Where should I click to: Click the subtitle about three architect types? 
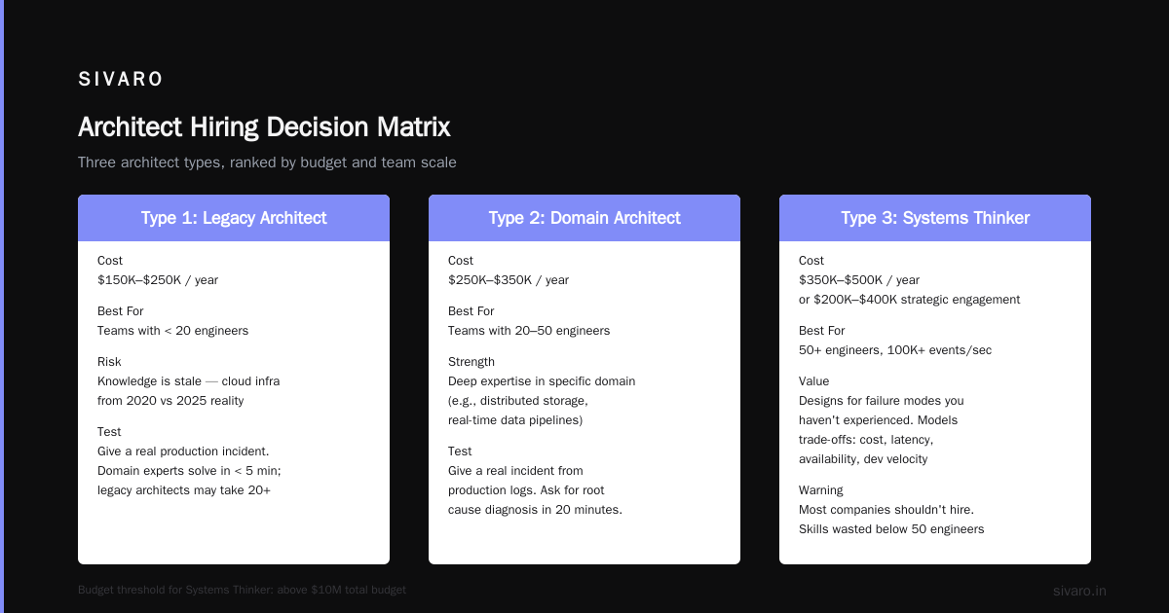[267, 162]
